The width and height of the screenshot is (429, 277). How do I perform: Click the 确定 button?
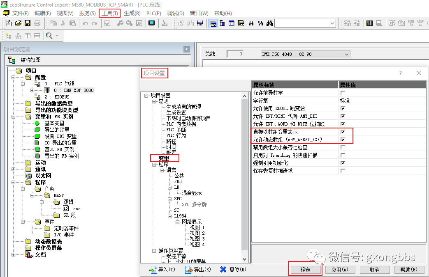pos(305,270)
